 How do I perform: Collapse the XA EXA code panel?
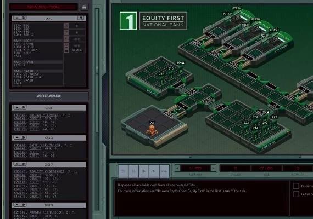[17, 18]
